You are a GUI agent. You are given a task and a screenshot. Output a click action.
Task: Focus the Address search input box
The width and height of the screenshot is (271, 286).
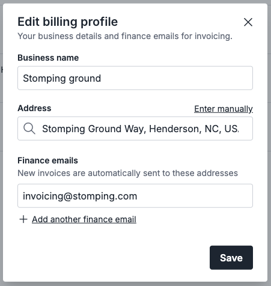[x=135, y=129]
